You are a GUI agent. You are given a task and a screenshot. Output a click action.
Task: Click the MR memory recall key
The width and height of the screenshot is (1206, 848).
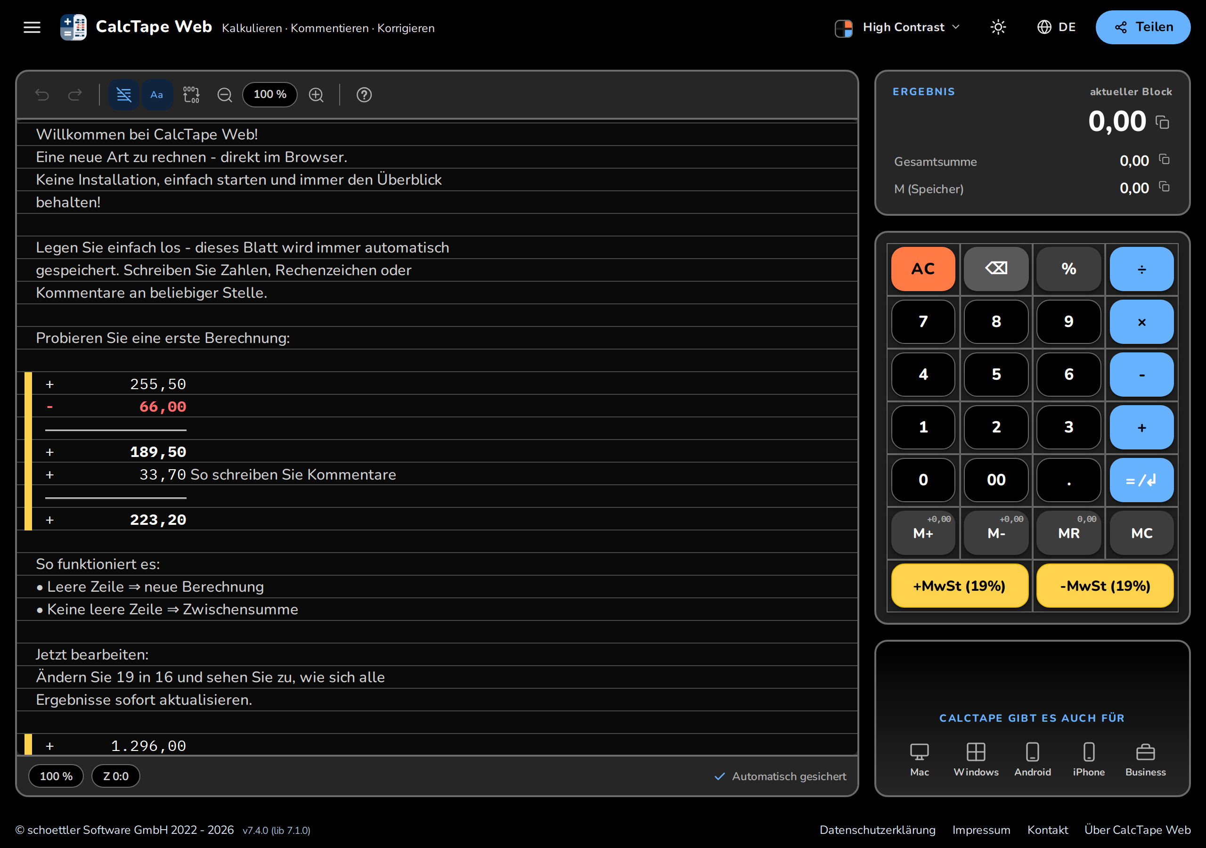click(1069, 533)
